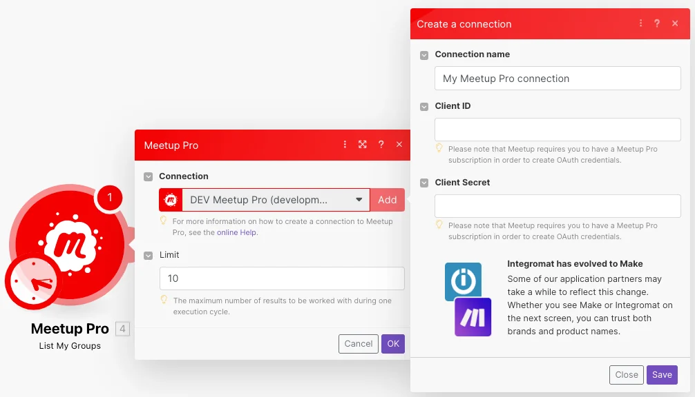Screen dimensions: 695x397
Task: Click OK in Meetup Pro dialog
Action: (x=393, y=343)
